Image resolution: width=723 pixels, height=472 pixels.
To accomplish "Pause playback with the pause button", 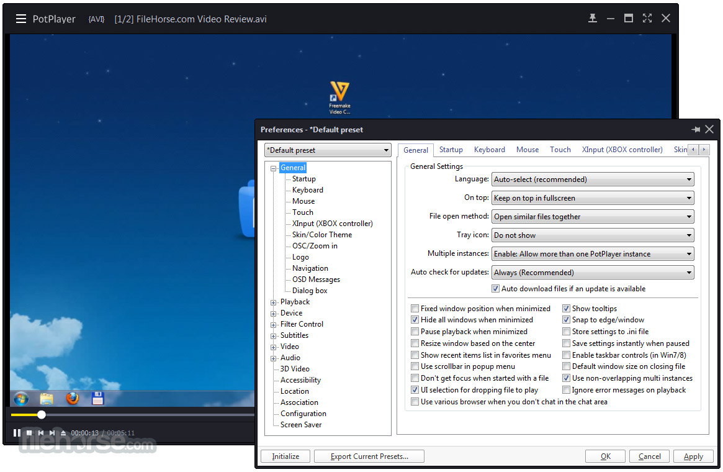I will tap(17, 433).
